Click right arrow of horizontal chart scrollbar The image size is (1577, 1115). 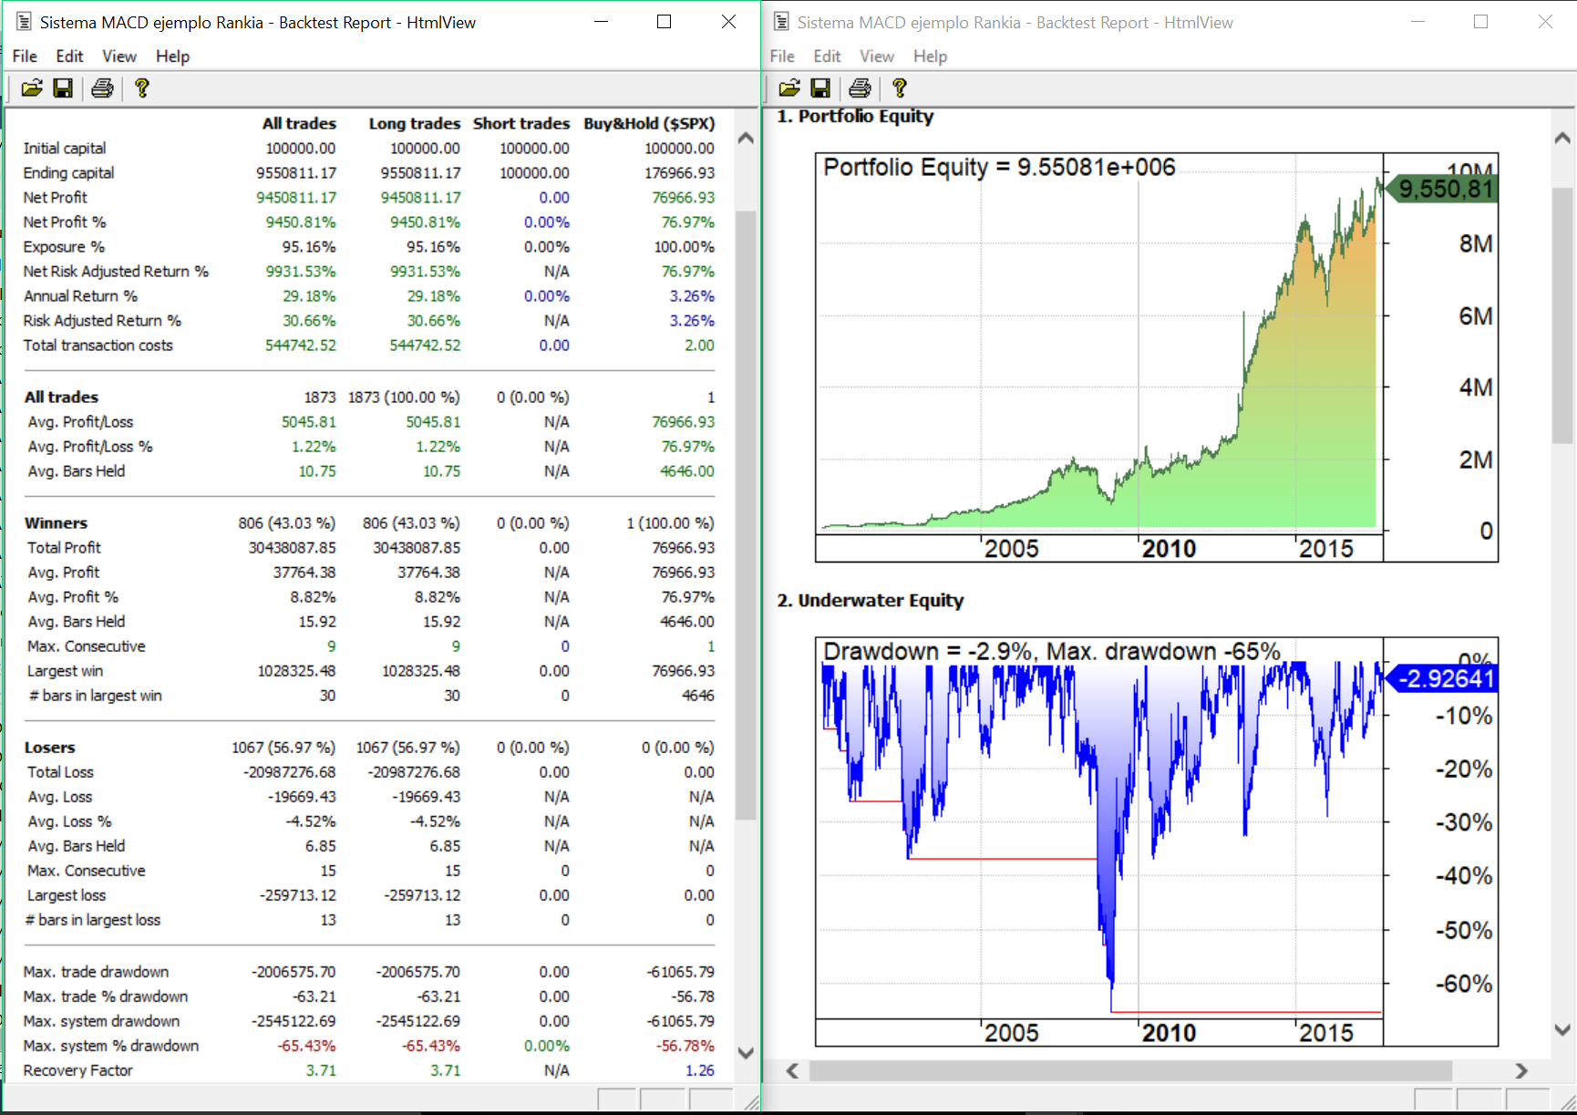tap(1520, 1070)
